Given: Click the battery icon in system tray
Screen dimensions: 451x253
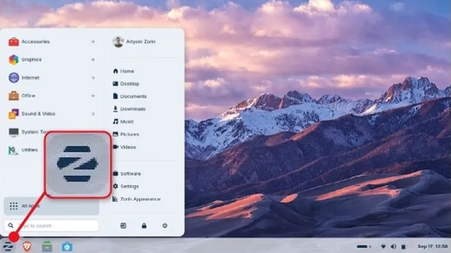Looking at the screenshot, I should pyautogui.click(x=404, y=246).
